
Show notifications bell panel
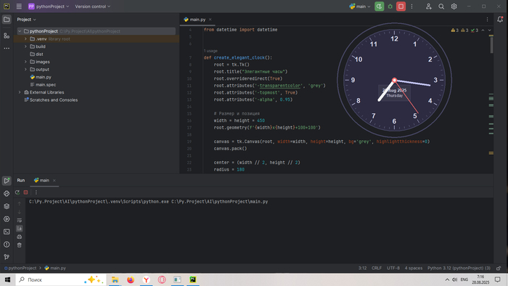pyautogui.click(x=500, y=20)
